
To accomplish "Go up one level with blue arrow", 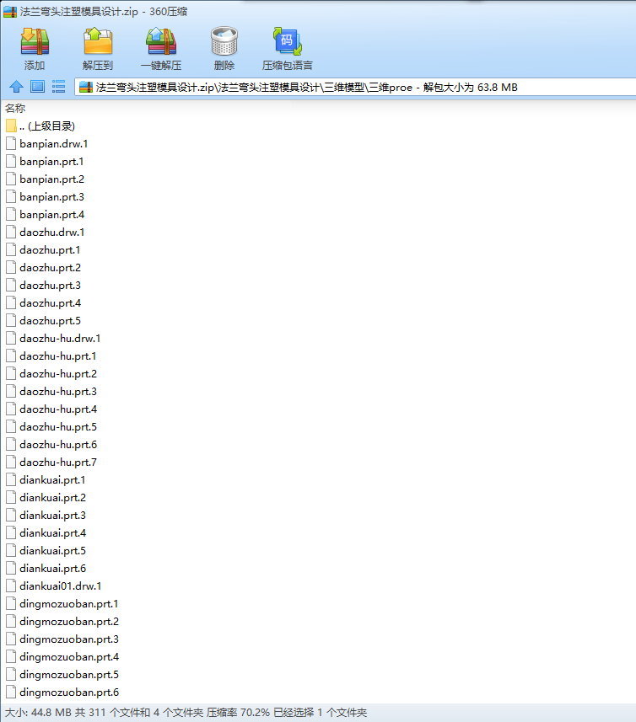I will (x=16, y=87).
